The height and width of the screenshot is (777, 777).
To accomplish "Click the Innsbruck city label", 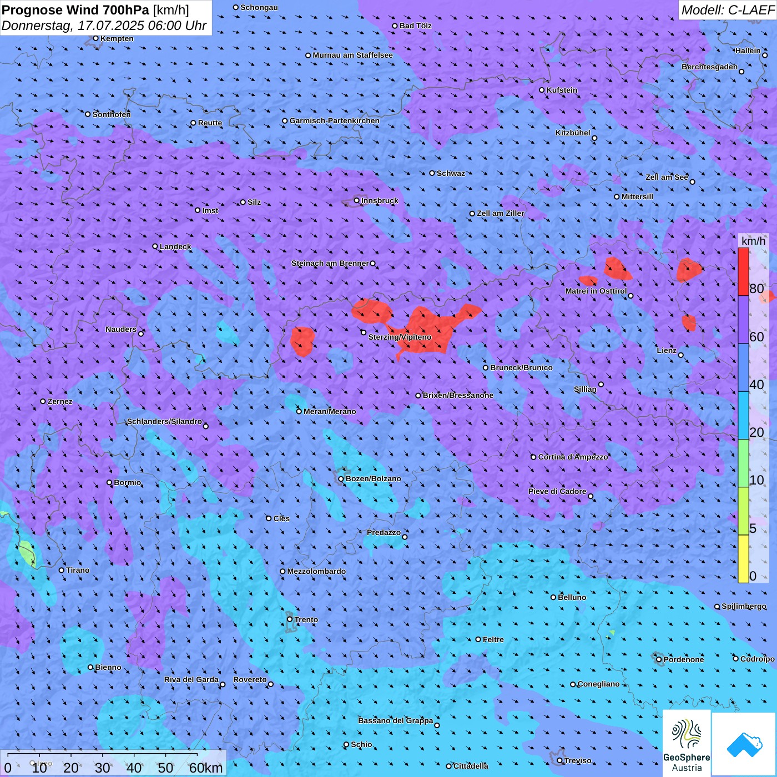I will (380, 200).
